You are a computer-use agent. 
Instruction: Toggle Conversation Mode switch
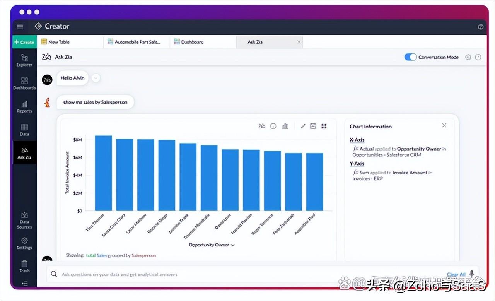click(x=410, y=57)
